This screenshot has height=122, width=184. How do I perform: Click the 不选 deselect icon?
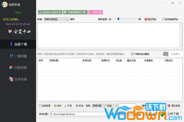[65, 106]
